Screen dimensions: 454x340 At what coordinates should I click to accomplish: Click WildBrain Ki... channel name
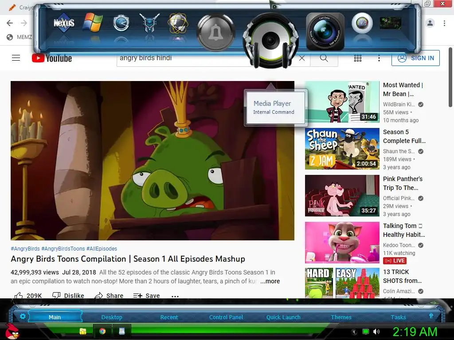coord(399,104)
